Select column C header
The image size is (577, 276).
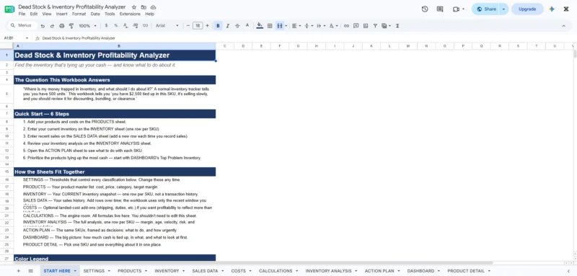pos(225,46)
